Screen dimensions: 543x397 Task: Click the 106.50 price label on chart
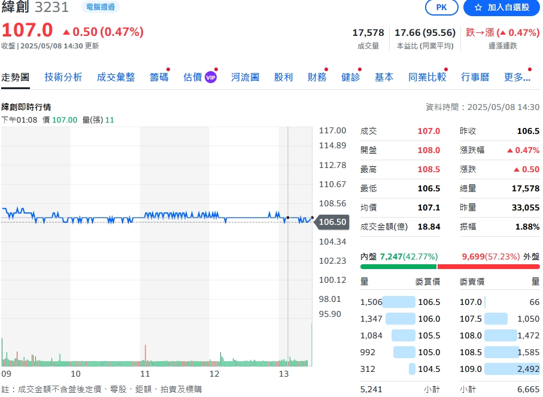click(x=332, y=222)
